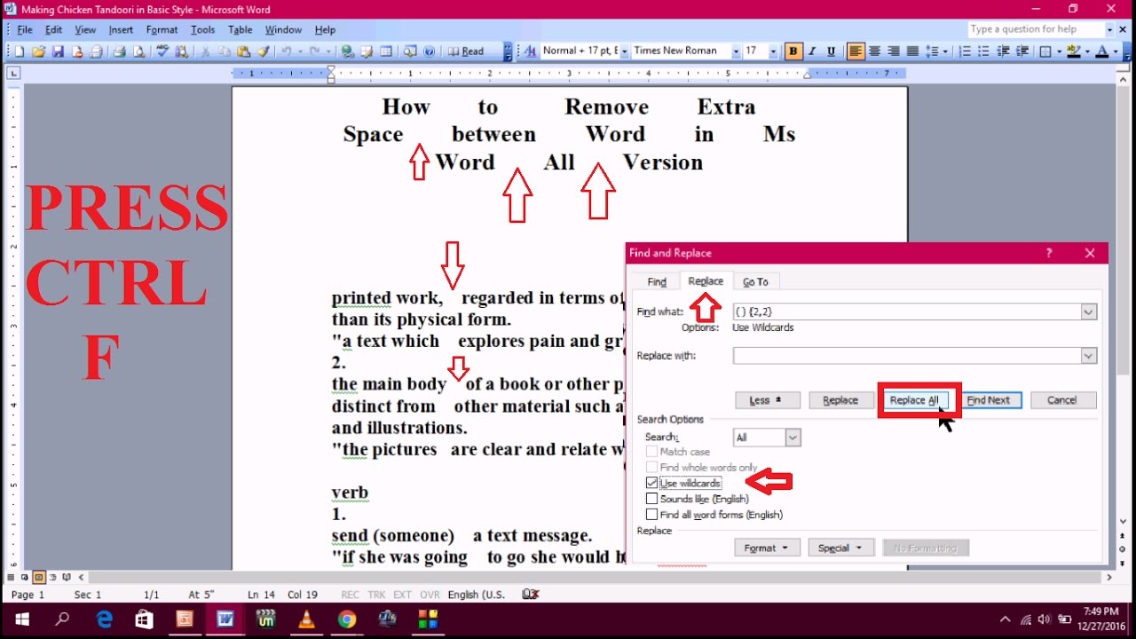Click the Replace All button

(914, 400)
